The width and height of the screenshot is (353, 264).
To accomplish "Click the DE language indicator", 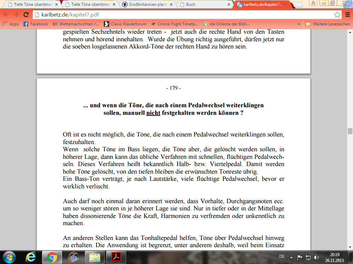I will point(282,256).
